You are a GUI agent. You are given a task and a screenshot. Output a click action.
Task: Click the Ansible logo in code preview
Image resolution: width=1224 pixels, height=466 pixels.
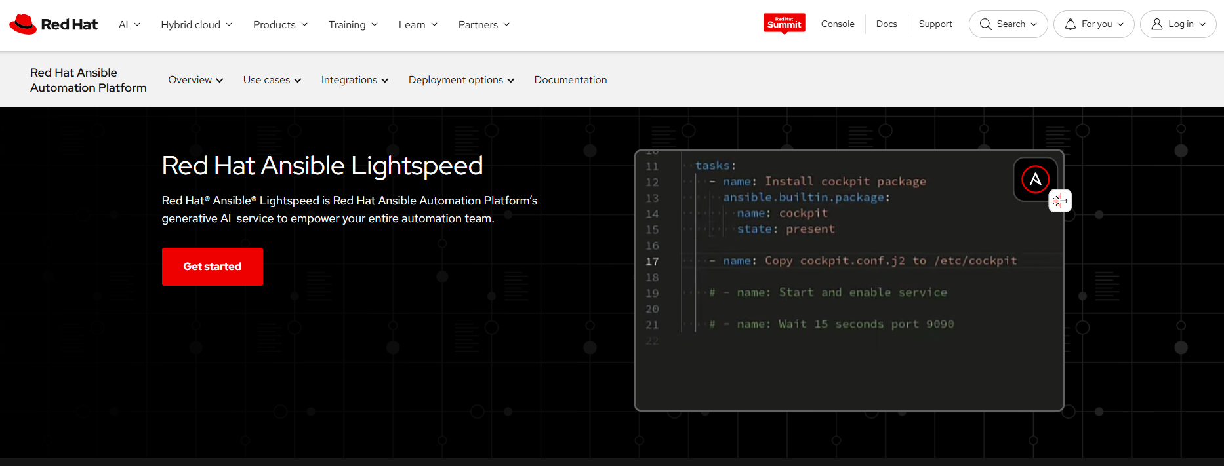coord(1035,179)
